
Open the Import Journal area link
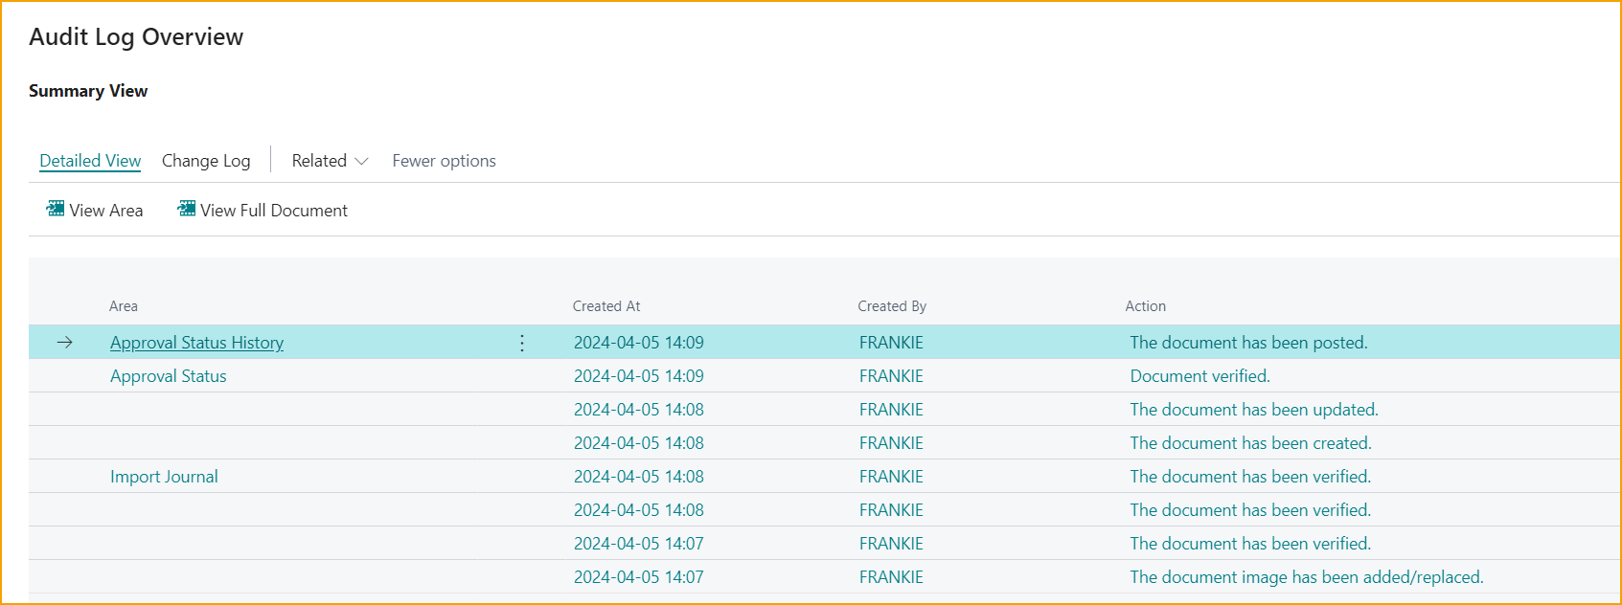tap(164, 477)
